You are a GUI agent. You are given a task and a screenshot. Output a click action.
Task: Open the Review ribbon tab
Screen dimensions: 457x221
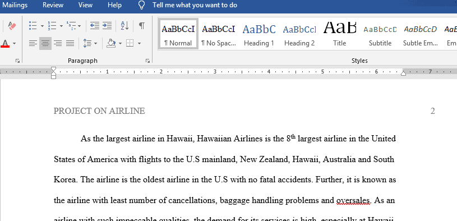pos(53,5)
